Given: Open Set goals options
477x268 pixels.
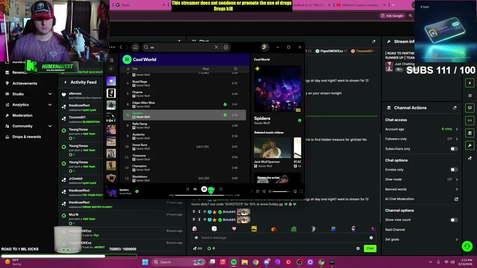Looking at the screenshot, I should (x=421, y=239).
